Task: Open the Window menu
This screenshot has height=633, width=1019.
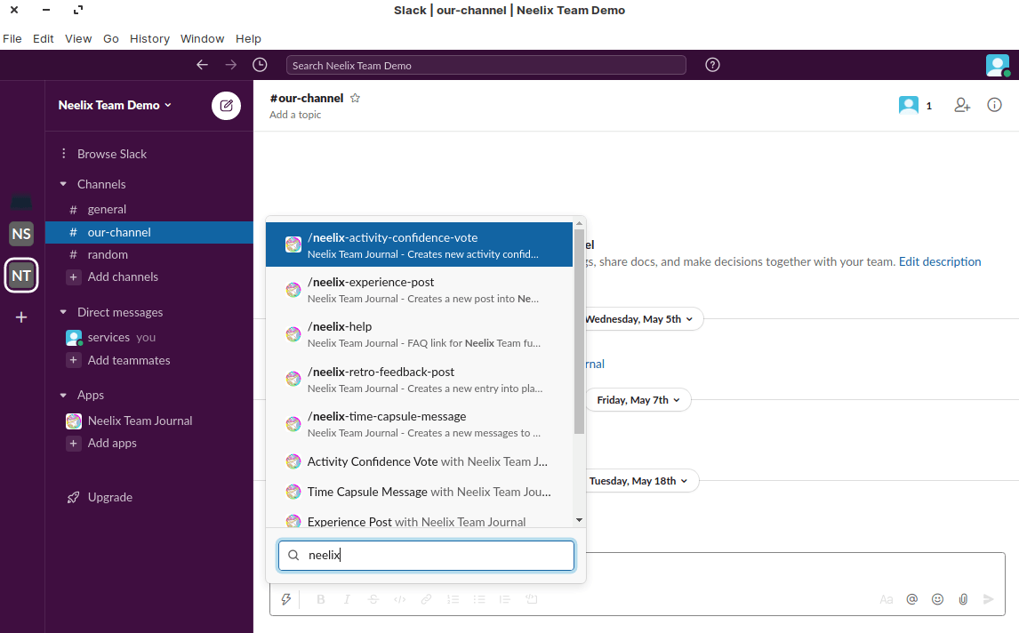Action: (202, 39)
